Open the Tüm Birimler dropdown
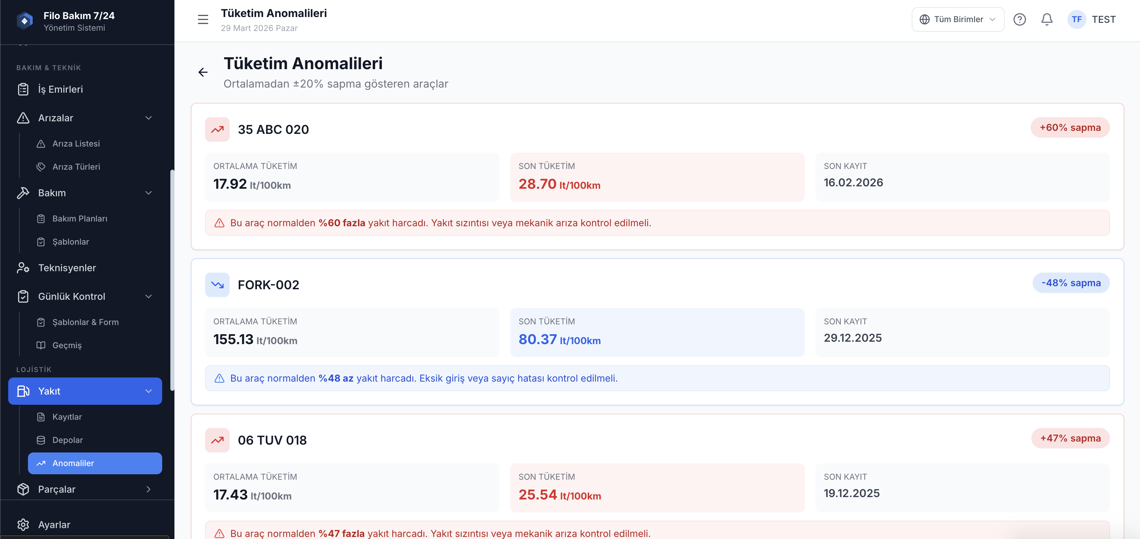 [x=958, y=19]
